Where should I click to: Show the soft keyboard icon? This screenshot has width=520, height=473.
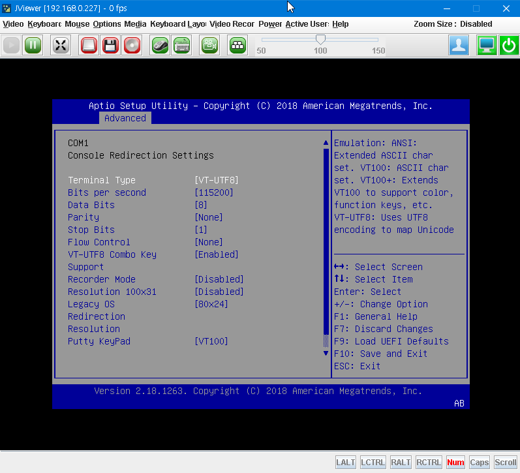click(x=182, y=45)
